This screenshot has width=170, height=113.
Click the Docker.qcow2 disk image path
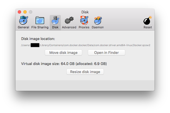[86, 45]
